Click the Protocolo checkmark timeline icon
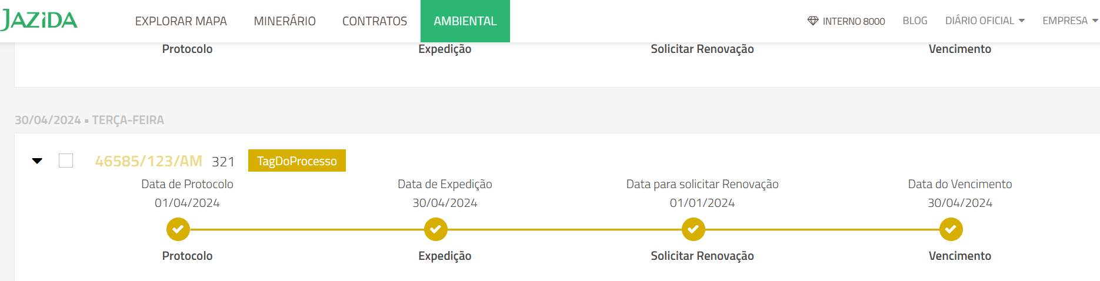The width and height of the screenshot is (1100, 281). click(x=178, y=229)
